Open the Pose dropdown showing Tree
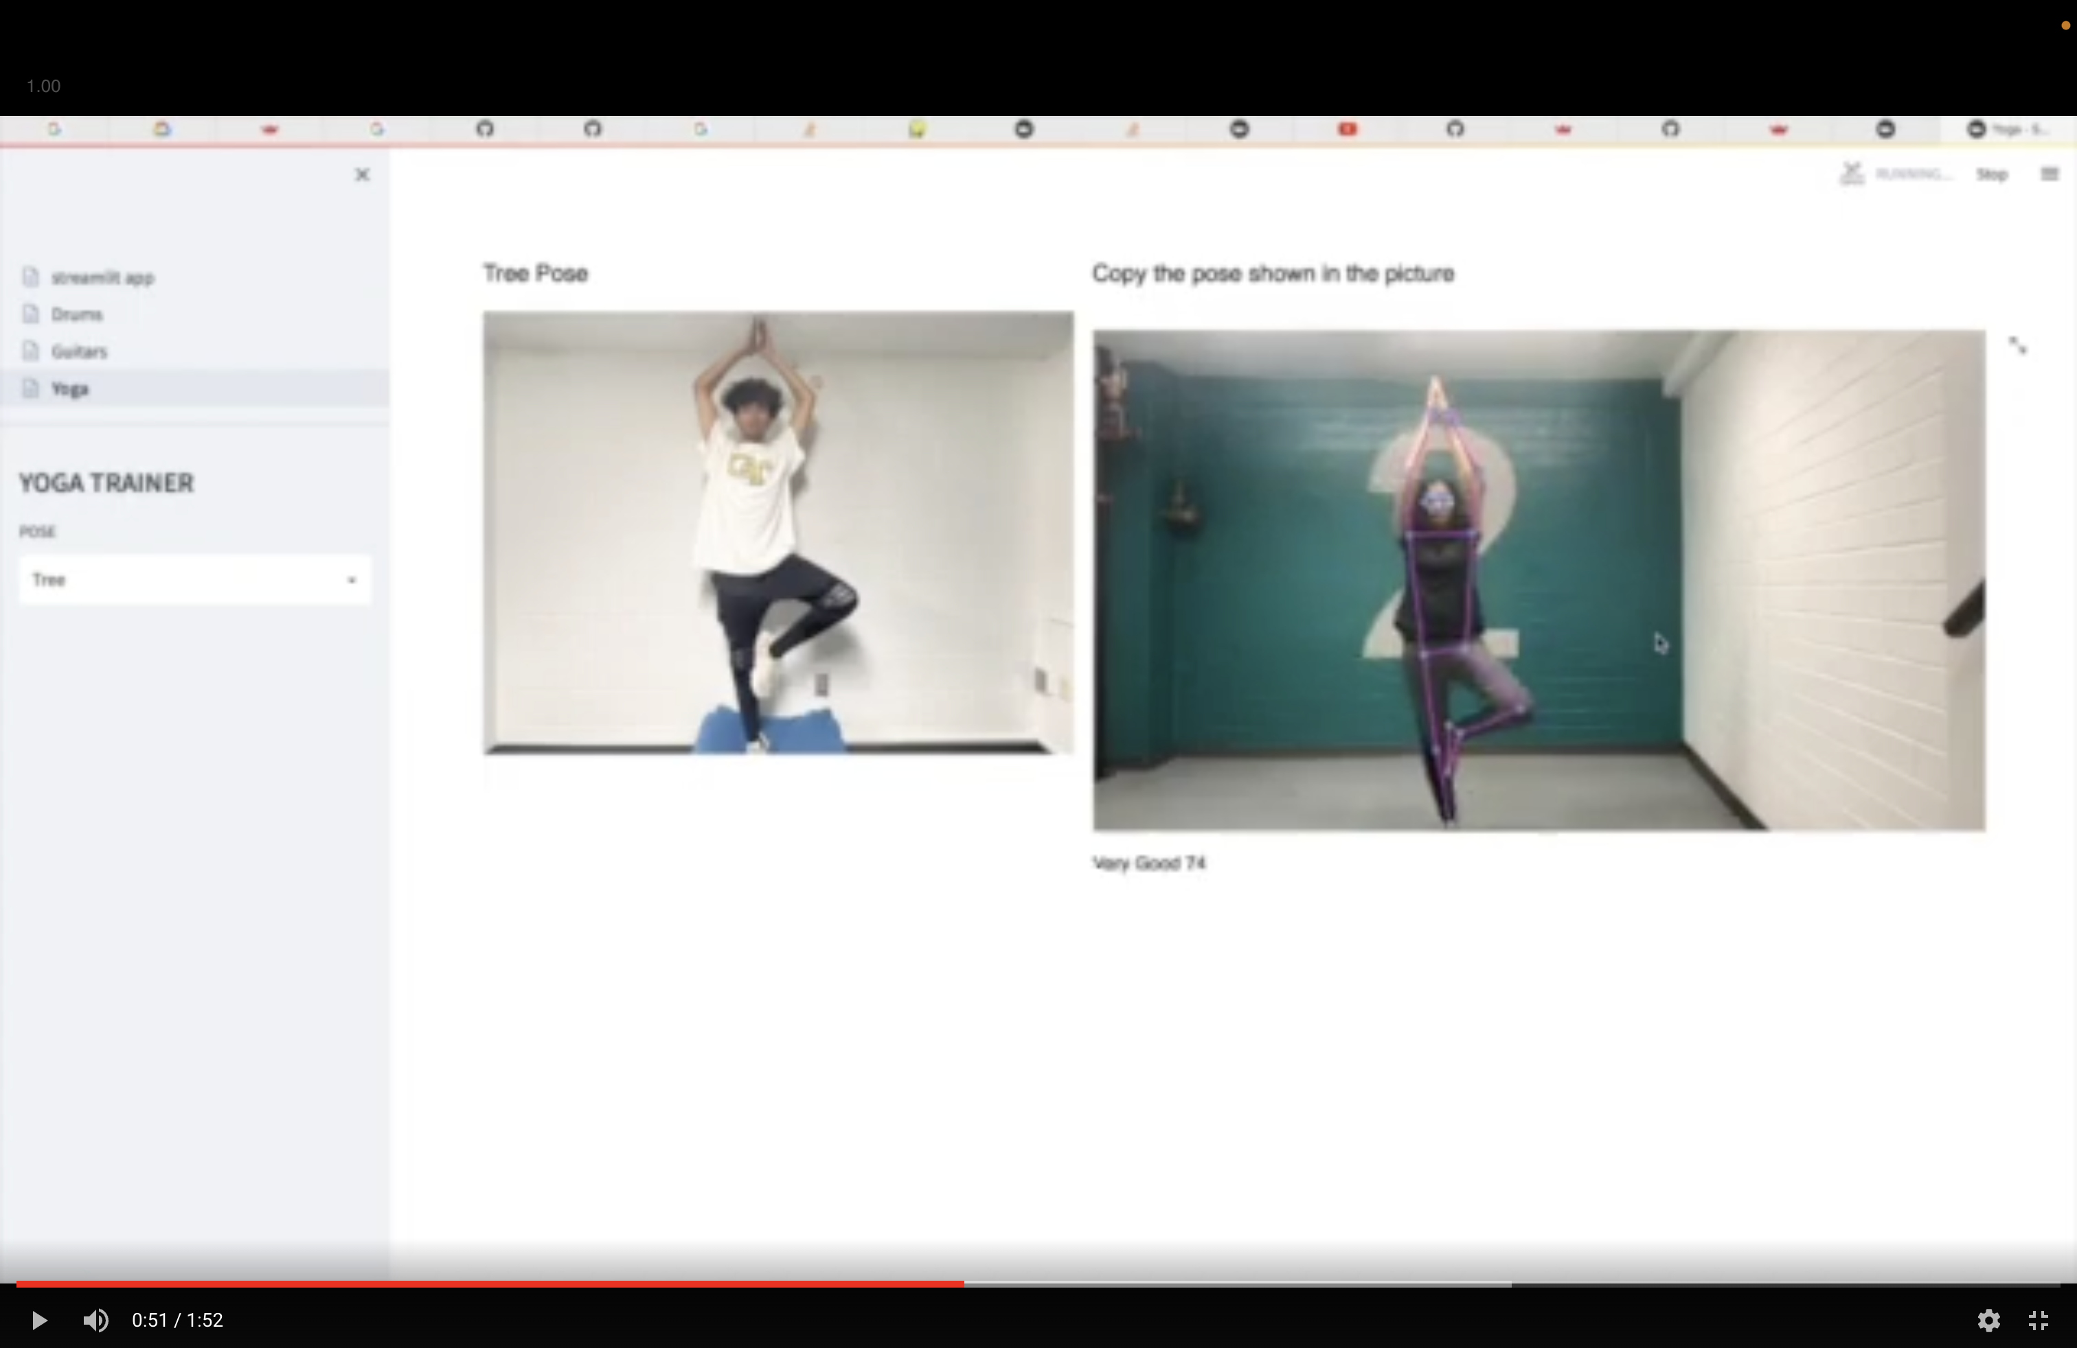The height and width of the screenshot is (1348, 2077). [194, 580]
